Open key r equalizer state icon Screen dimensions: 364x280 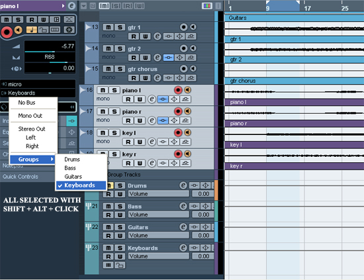[174, 163]
